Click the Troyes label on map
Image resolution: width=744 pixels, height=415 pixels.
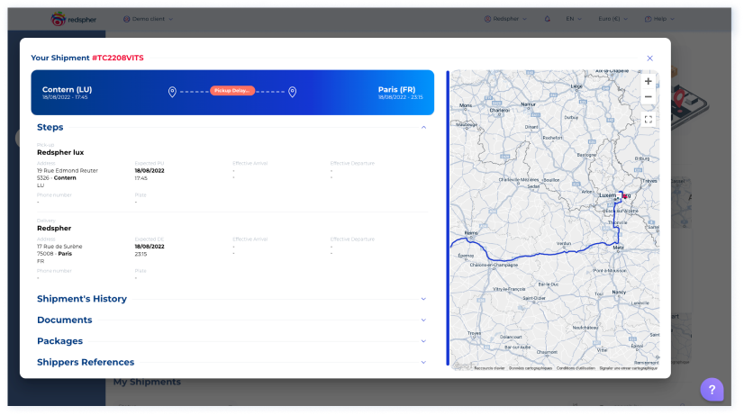point(474,333)
